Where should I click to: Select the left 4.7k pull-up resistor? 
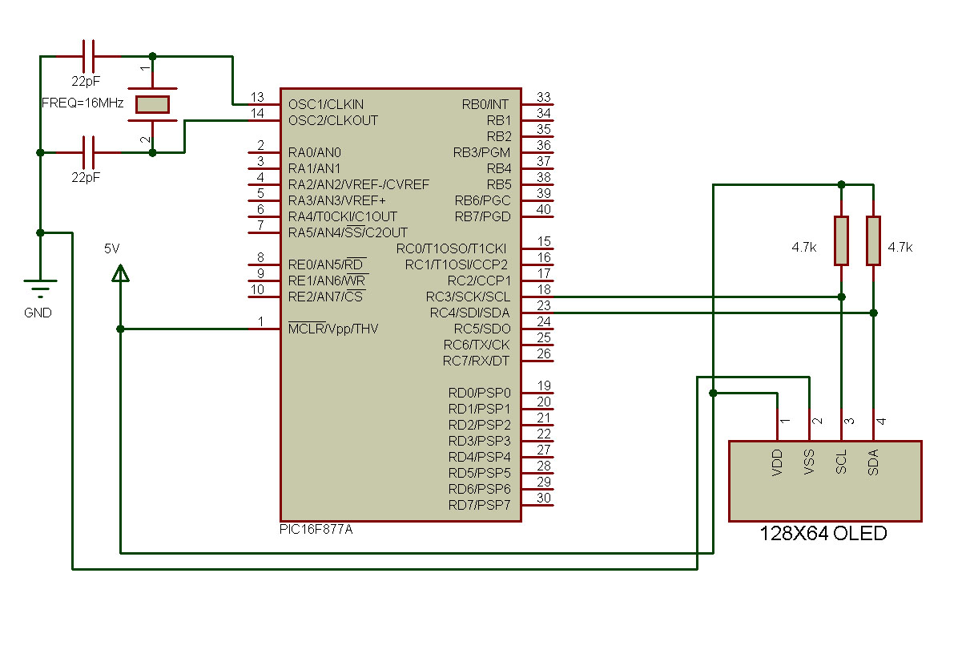841,240
